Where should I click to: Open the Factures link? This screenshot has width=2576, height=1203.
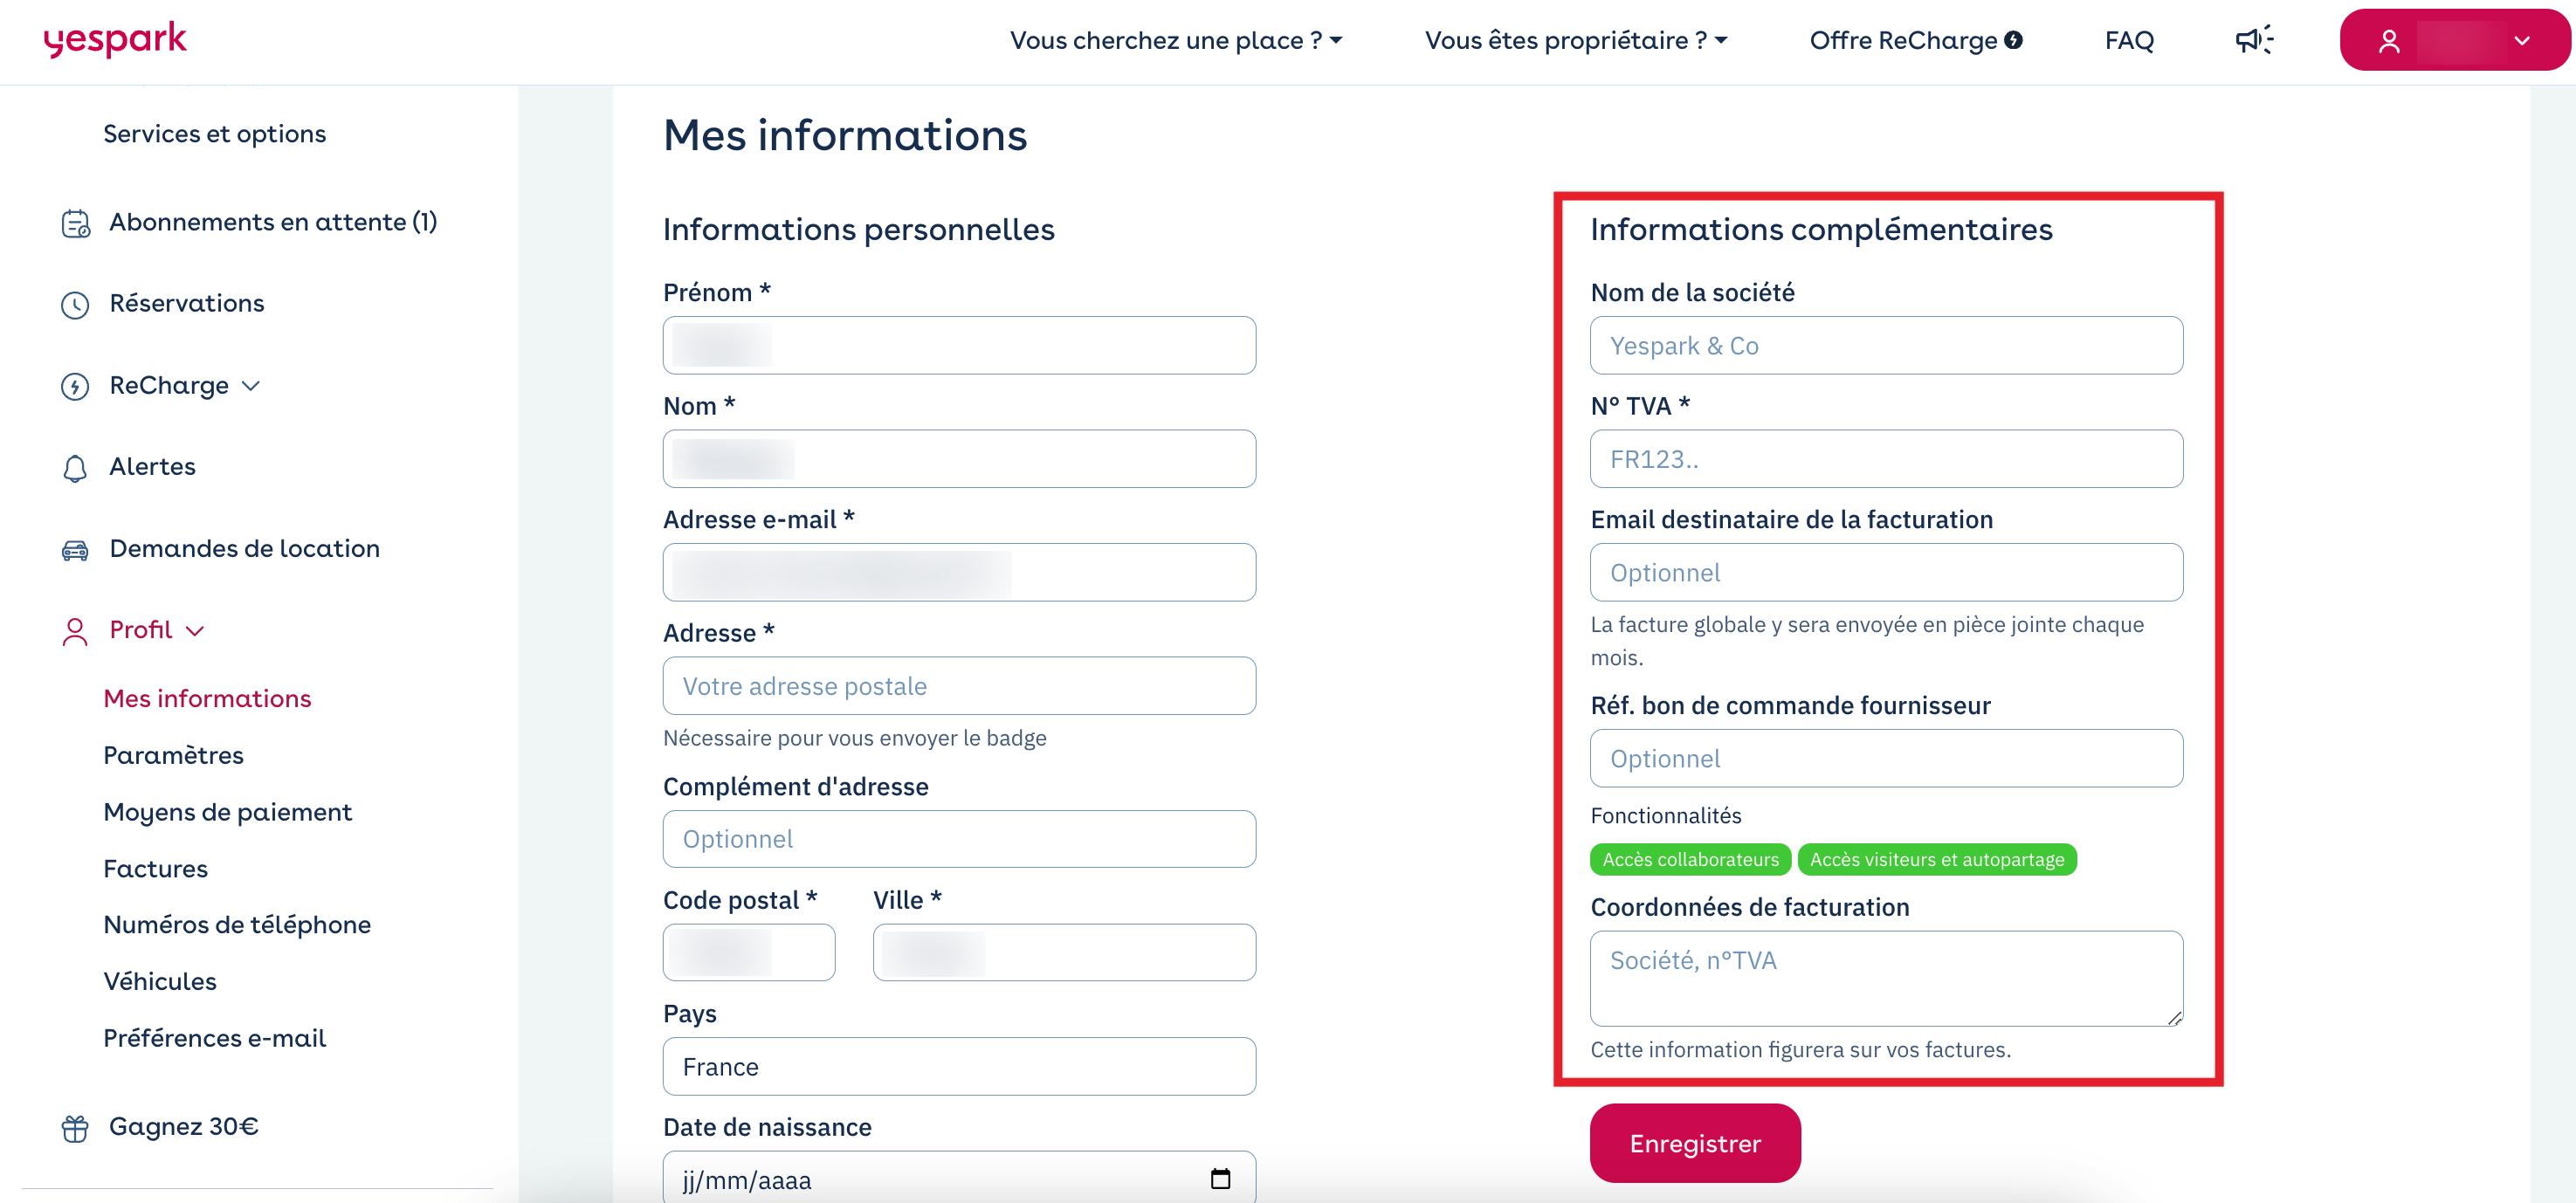click(156, 869)
